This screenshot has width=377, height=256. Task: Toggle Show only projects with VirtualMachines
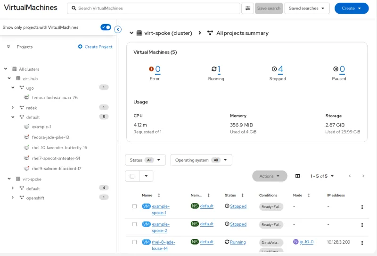106,27
